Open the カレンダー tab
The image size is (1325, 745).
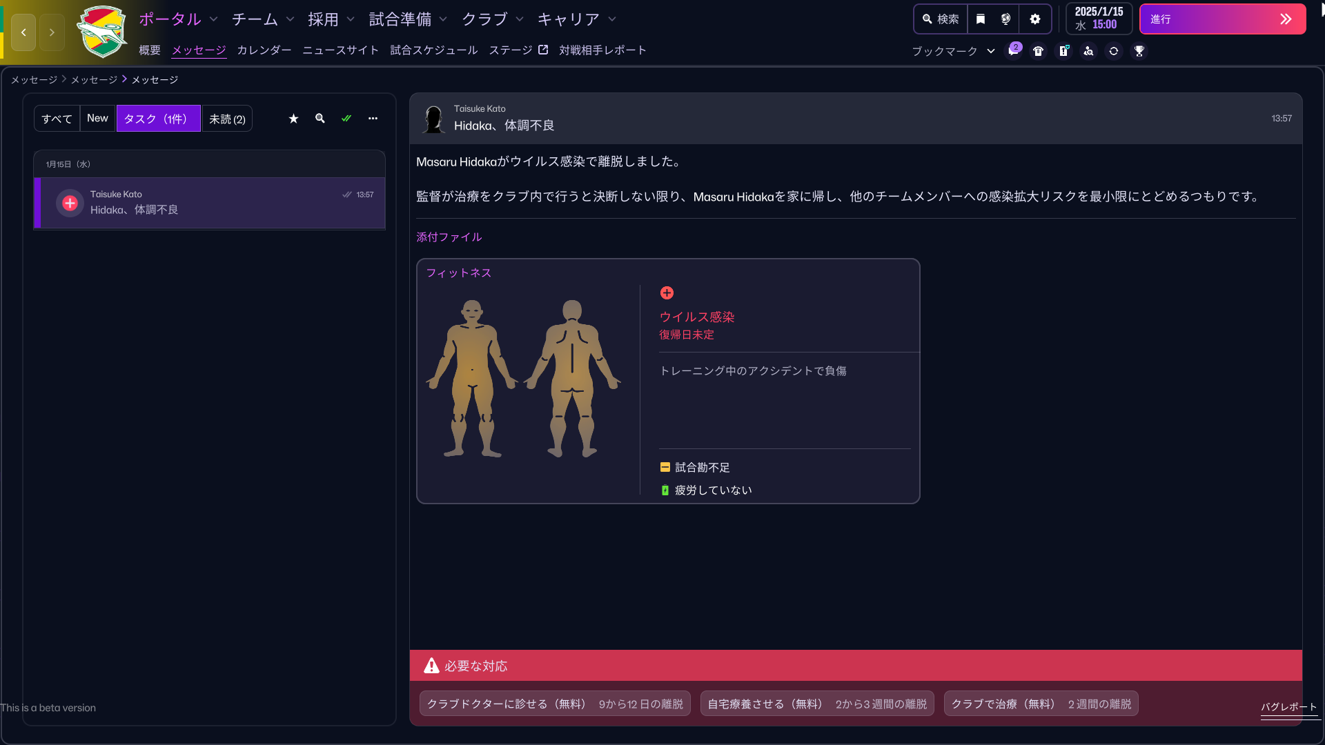[x=264, y=50]
